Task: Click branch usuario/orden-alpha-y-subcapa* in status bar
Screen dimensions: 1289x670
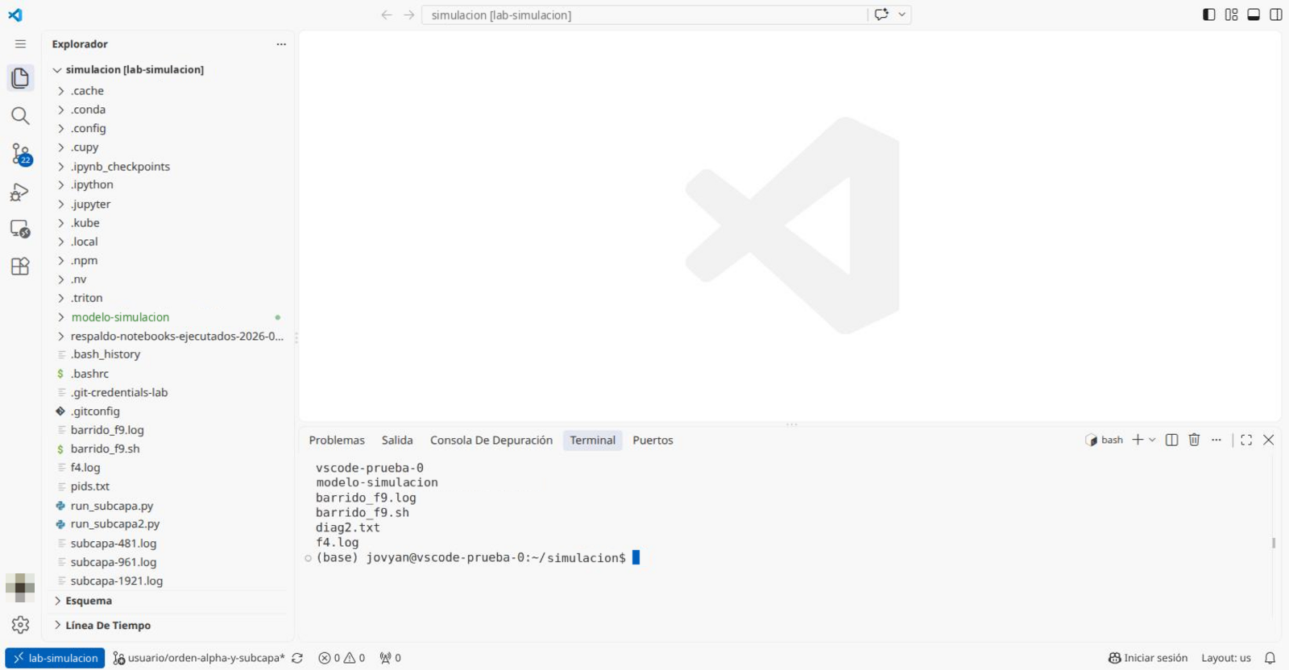Action: tap(199, 658)
